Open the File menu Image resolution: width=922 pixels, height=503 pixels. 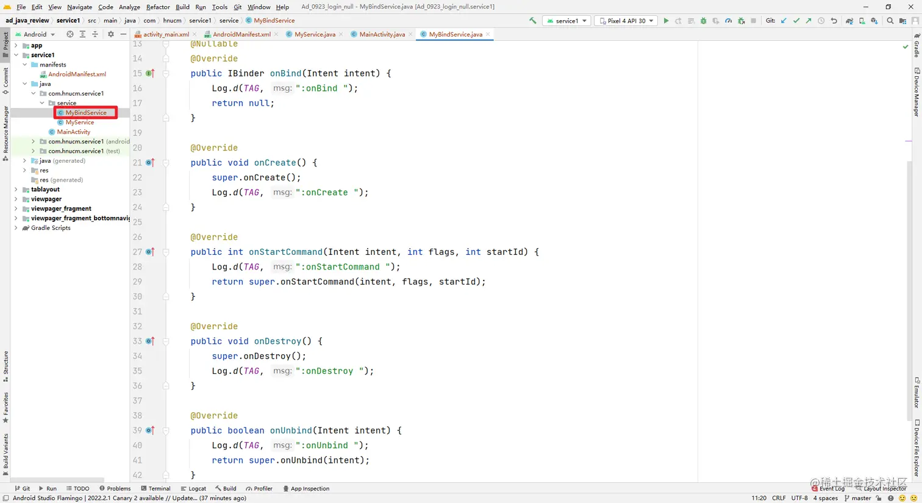(x=21, y=7)
